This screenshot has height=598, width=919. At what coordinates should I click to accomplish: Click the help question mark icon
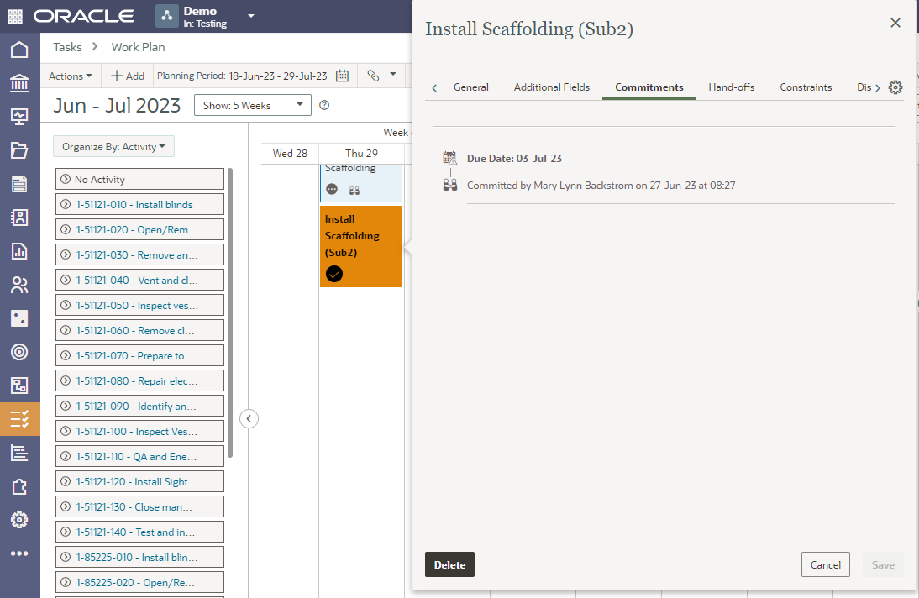coord(324,105)
